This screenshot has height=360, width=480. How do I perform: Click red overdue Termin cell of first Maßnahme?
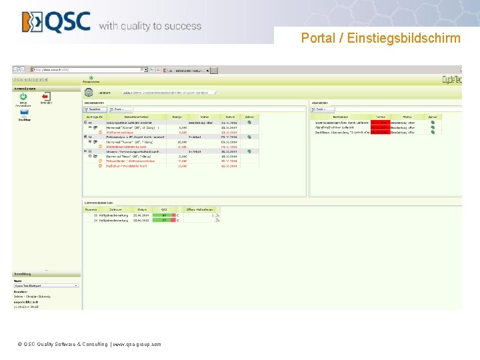[x=381, y=123]
